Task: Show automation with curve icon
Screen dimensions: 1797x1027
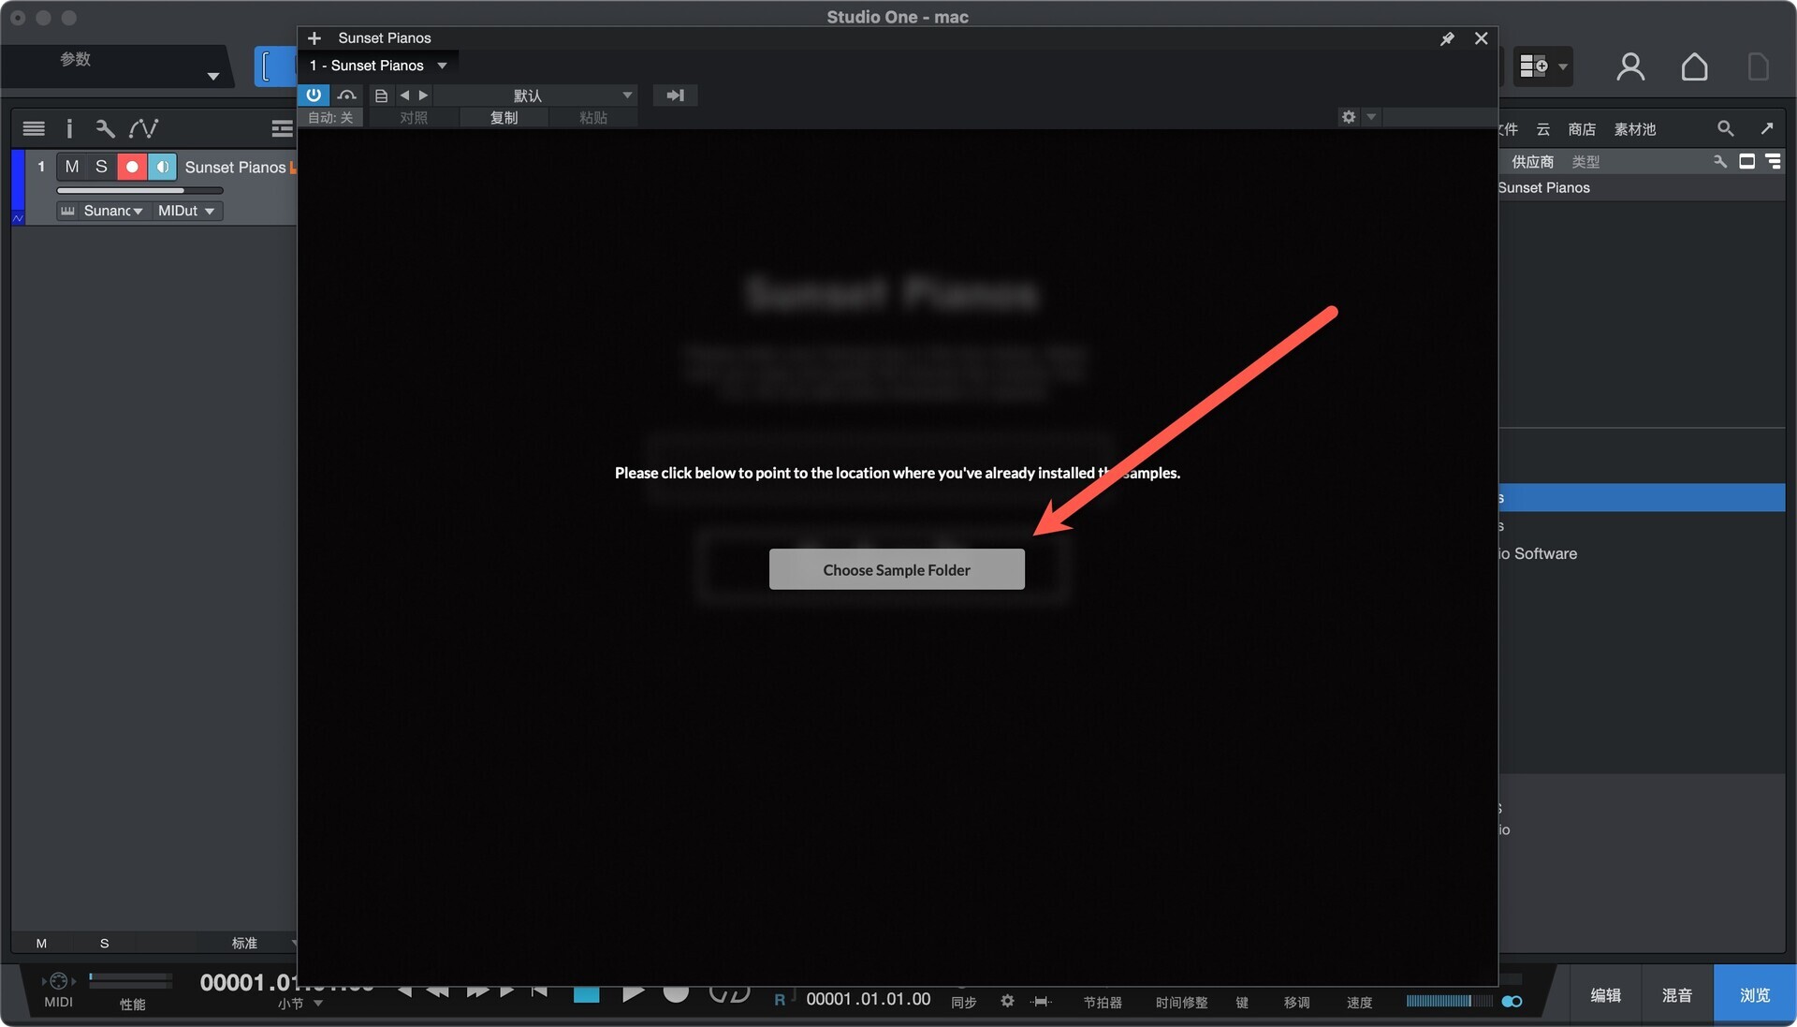Action: (143, 128)
